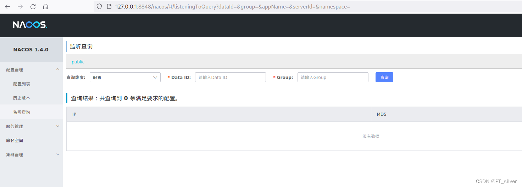Click the NACOS 1.4.0 version label

[31, 50]
